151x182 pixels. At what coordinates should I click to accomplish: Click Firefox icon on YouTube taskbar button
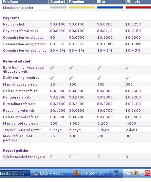(76, 173)
